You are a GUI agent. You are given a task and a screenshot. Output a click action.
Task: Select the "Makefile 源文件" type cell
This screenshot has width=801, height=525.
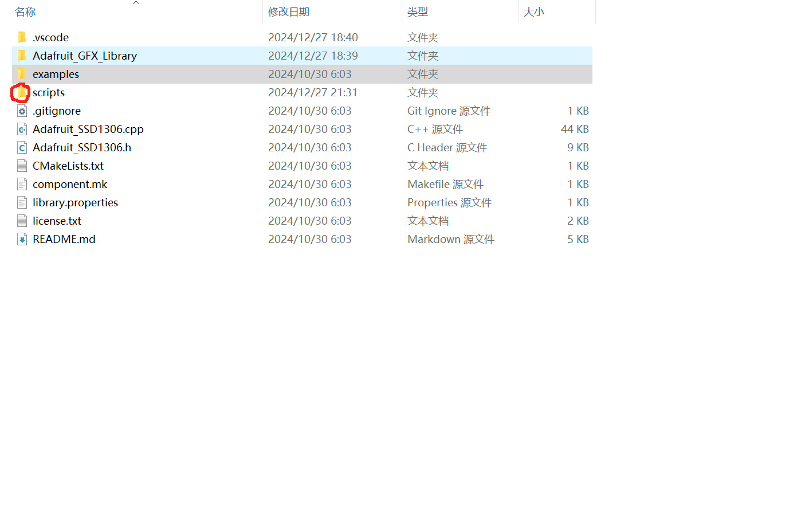pyautogui.click(x=446, y=184)
